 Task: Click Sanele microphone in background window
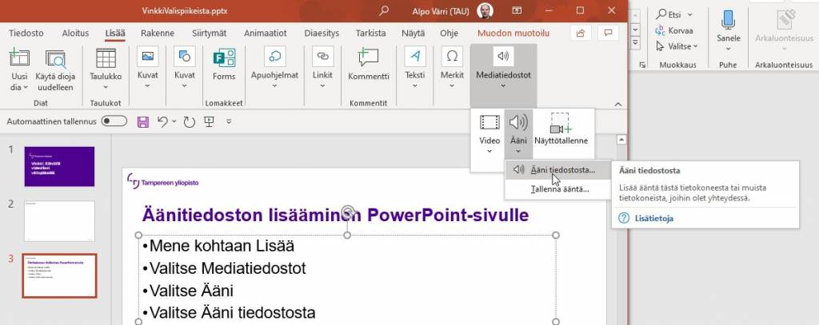click(x=728, y=20)
